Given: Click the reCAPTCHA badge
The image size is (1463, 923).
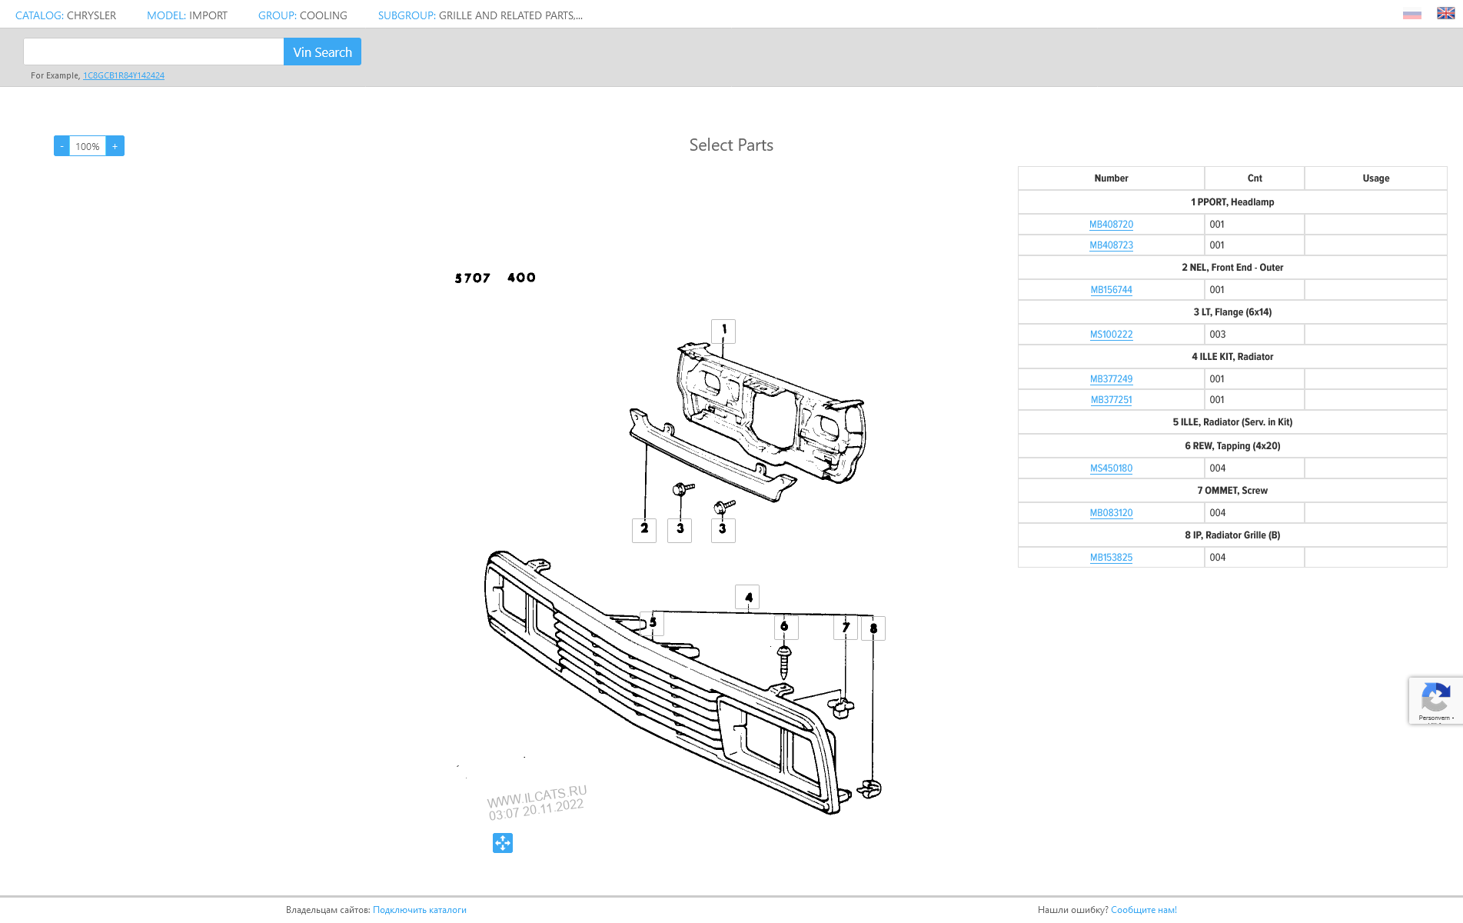Looking at the screenshot, I should tap(1435, 700).
